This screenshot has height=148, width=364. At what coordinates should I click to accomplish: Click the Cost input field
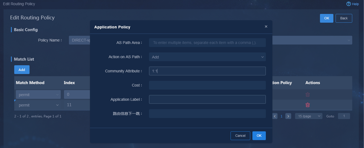pyautogui.click(x=207, y=85)
